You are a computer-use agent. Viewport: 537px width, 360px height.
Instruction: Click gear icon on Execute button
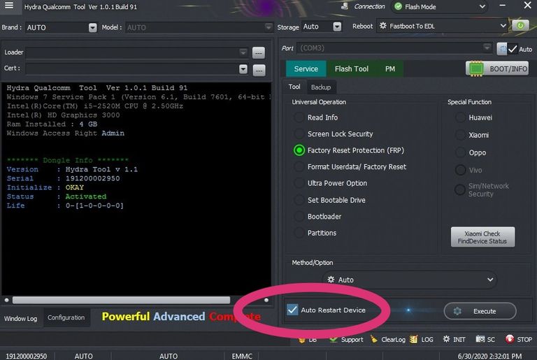pyautogui.click(x=457, y=311)
